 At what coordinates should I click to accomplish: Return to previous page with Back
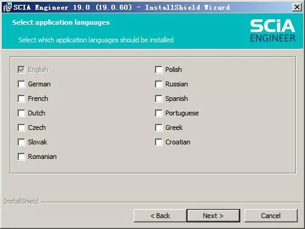click(160, 216)
